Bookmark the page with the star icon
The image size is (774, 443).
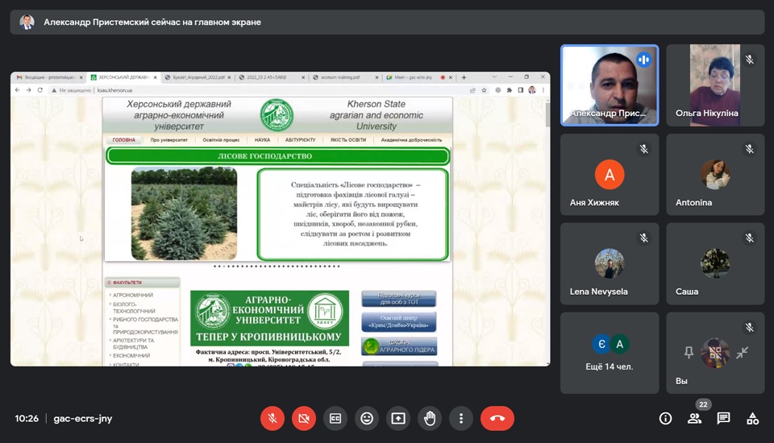(485, 90)
